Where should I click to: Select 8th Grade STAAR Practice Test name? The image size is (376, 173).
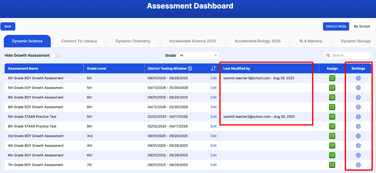point(32,126)
